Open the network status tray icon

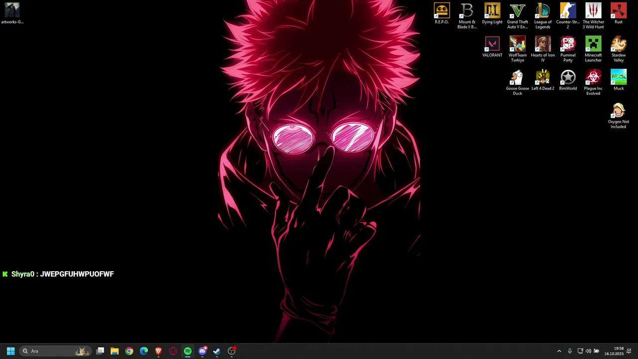click(x=580, y=351)
